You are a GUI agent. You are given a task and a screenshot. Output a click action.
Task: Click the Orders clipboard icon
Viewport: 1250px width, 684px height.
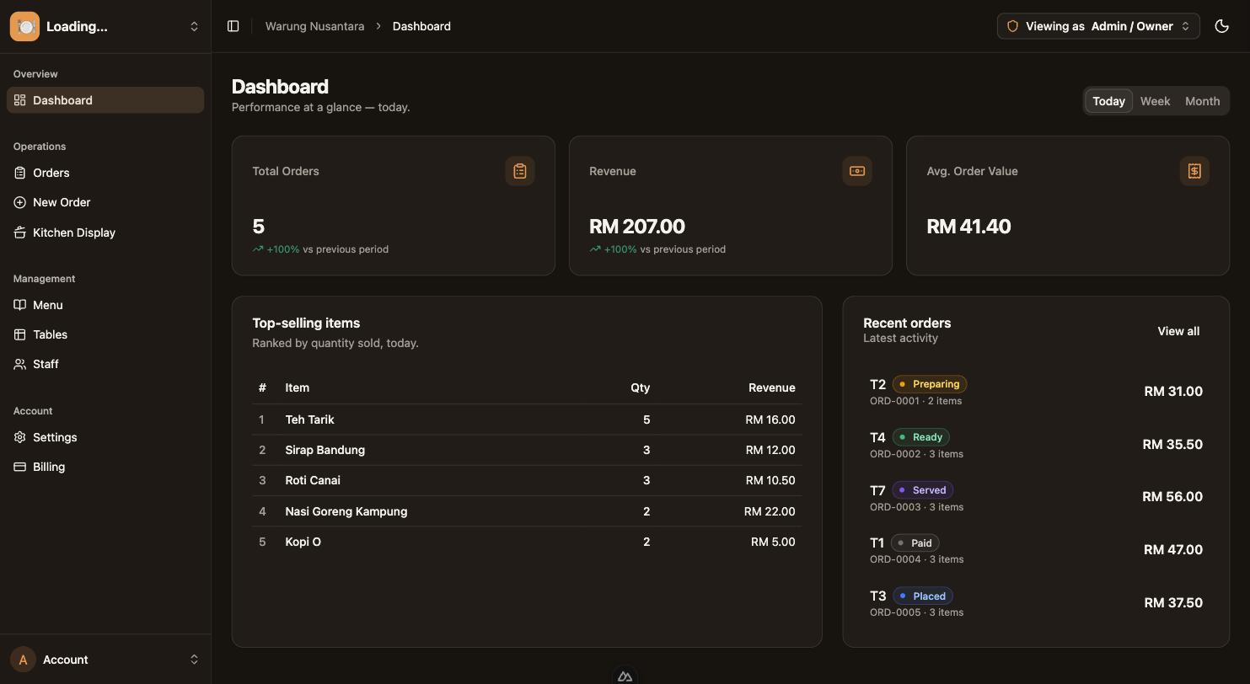pos(20,173)
